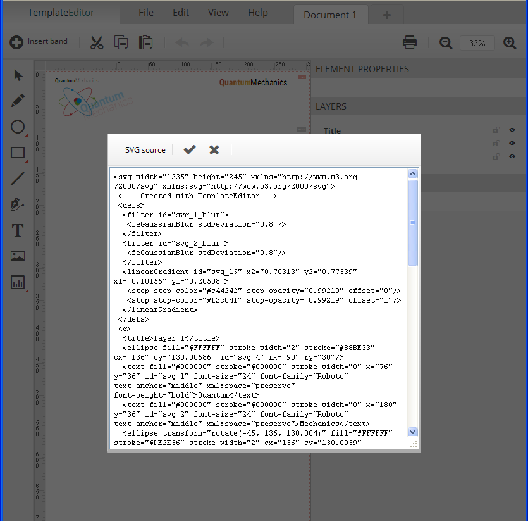Click the 'SVG source' dialog label
The width and height of the screenshot is (528, 521).
pos(145,150)
